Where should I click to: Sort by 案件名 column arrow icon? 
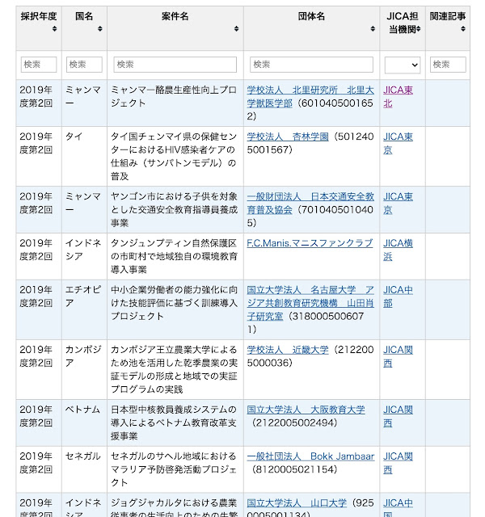tap(236, 29)
